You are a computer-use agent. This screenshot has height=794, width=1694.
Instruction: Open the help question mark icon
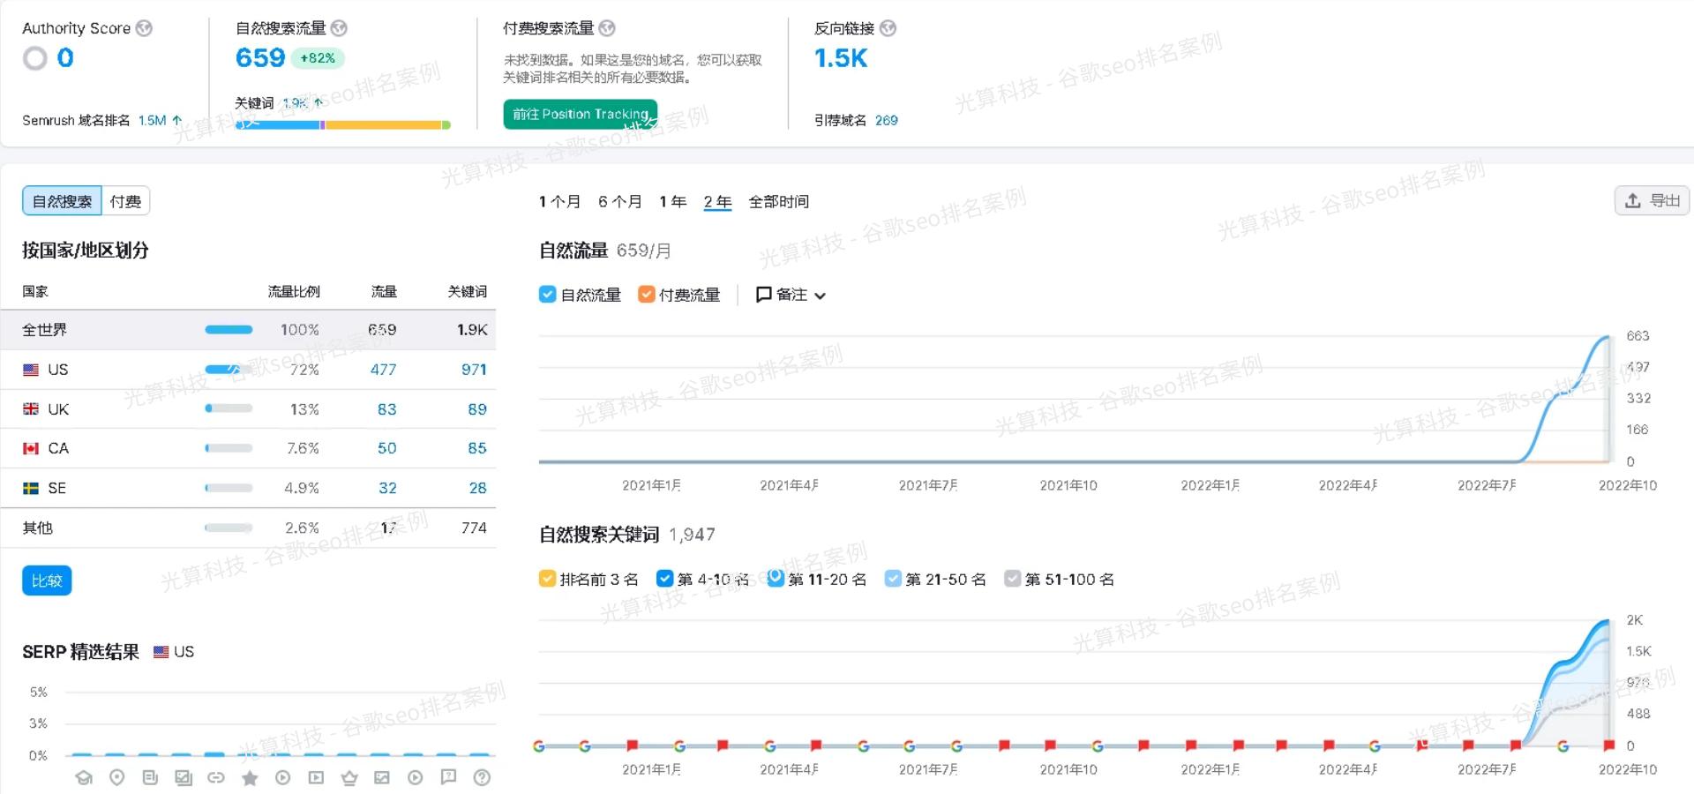pyautogui.click(x=481, y=778)
